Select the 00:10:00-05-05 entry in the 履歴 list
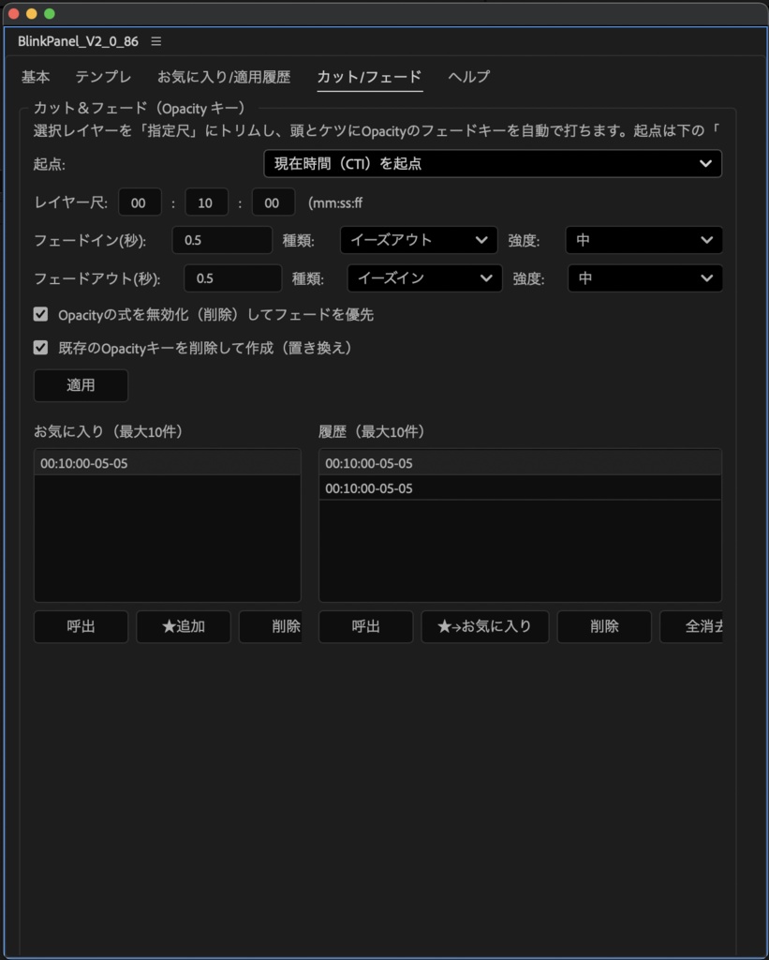 [421, 487]
